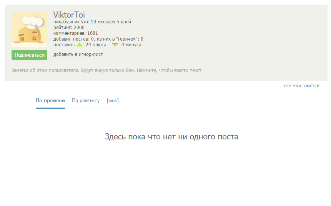Open ViktorToi's cookie avatar picture
The image size is (331, 206).
[29, 29]
